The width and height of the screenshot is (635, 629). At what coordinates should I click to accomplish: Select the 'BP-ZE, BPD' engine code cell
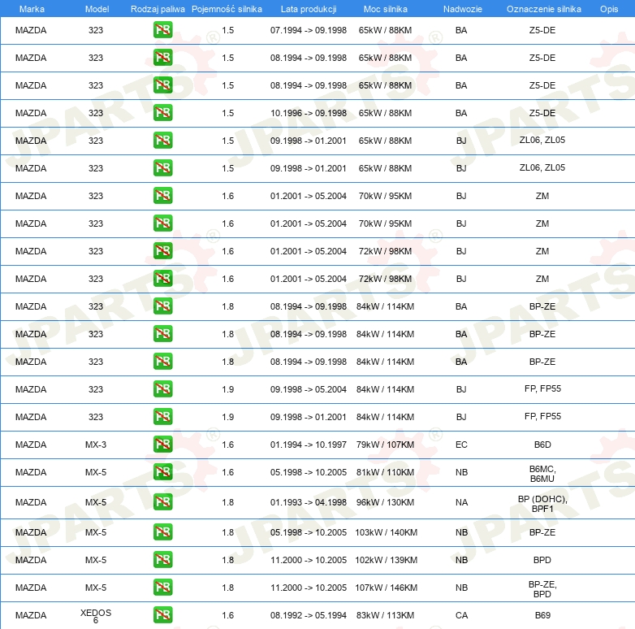(x=542, y=589)
